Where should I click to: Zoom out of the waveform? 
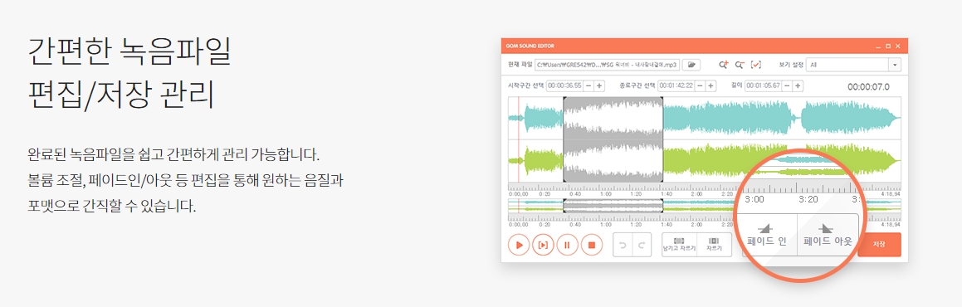tap(740, 65)
